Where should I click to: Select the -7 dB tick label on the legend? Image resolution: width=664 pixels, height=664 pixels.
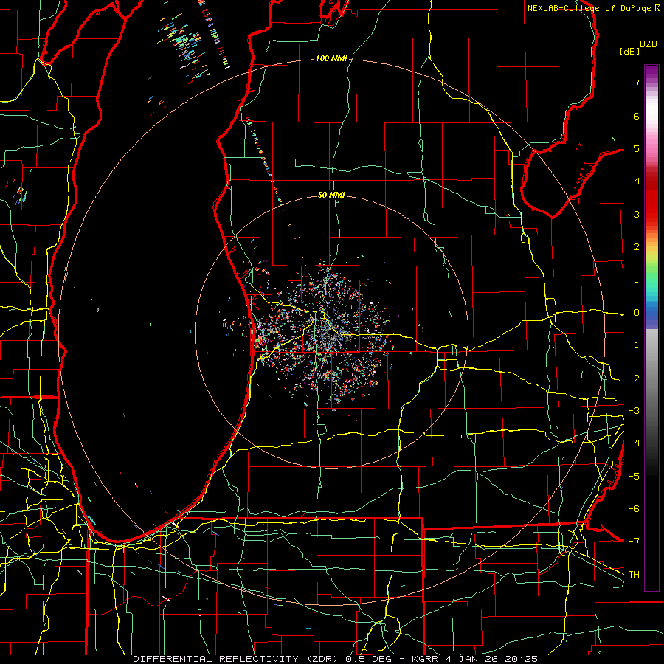click(x=634, y=542)
